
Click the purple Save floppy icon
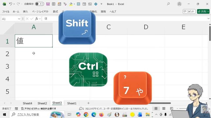click(x=48, y=4)
